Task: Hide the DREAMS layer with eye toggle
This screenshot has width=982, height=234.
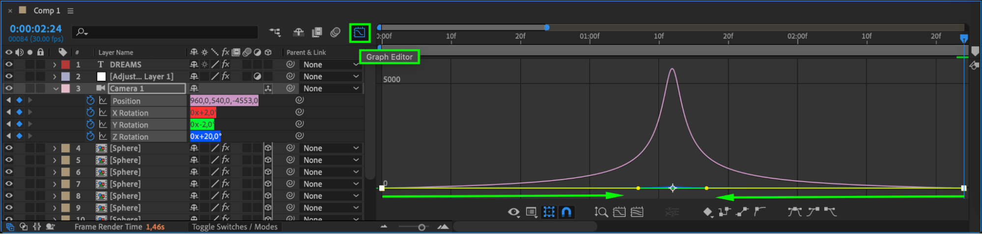Action: [9, 64]
